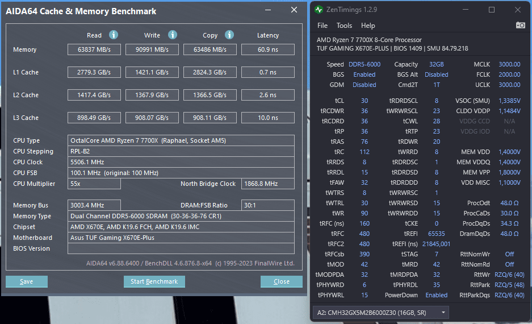Click the RttPark RZQ/5 (48) value
The width and height of the screenshot is (532, 324).
509,285
